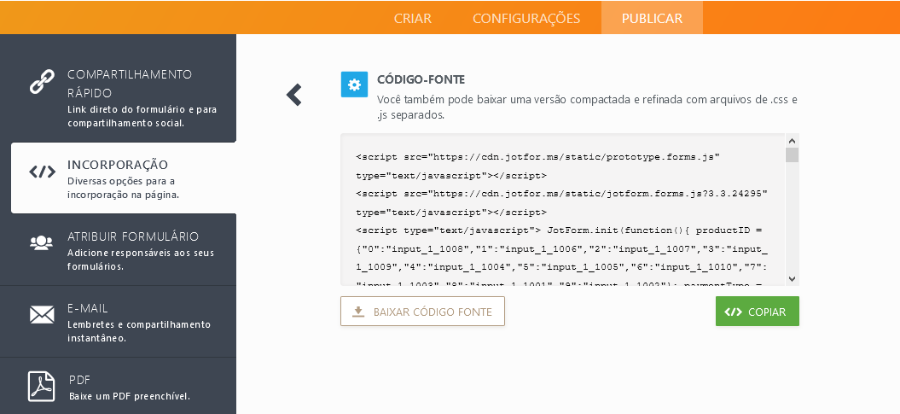
Task: Click the chain link Compartilhamento Rápido icon
Action: click(42, 83)
